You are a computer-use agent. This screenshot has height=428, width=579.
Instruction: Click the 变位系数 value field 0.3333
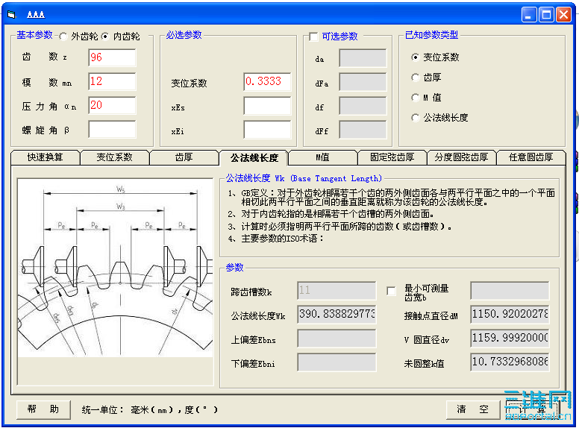[x=267, y=81]
